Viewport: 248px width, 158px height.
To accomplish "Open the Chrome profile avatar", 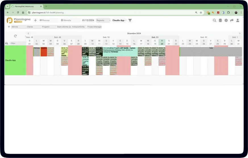I will [236, 12].
